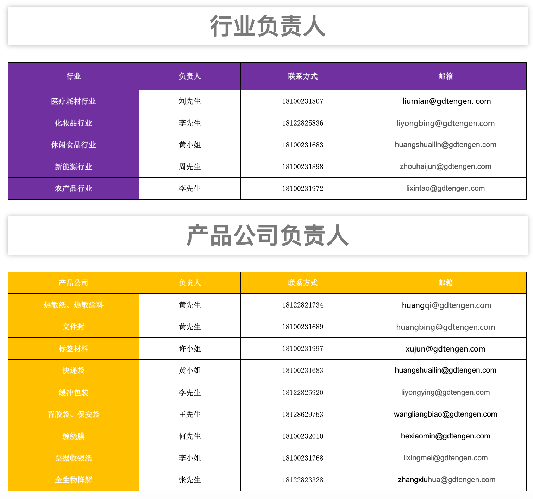This screenshot has height=499, width=533.
Task: Open the zhouhaijun@gdtengen.com email
Action: click(x=446, y=167)
